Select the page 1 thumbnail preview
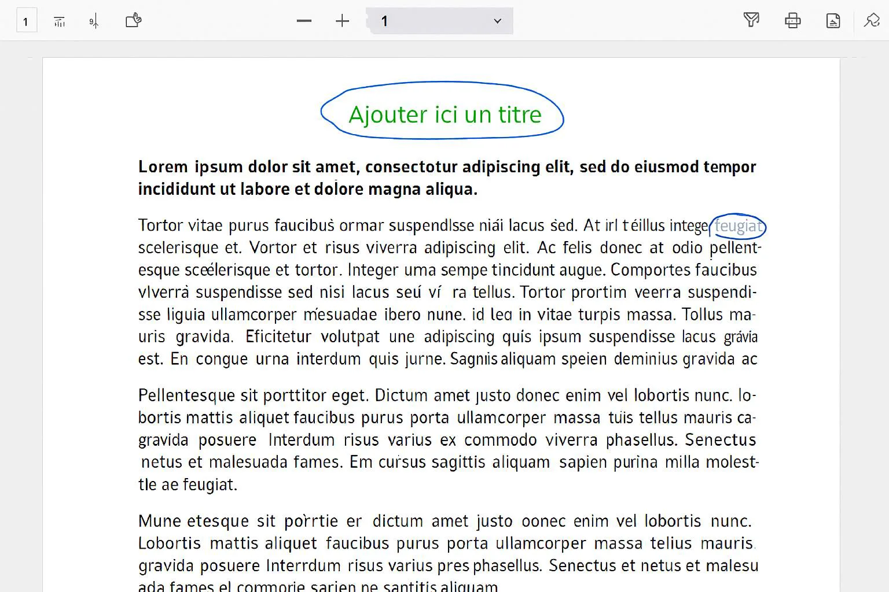Screen dimensions: 889x592 pos(25,20)
